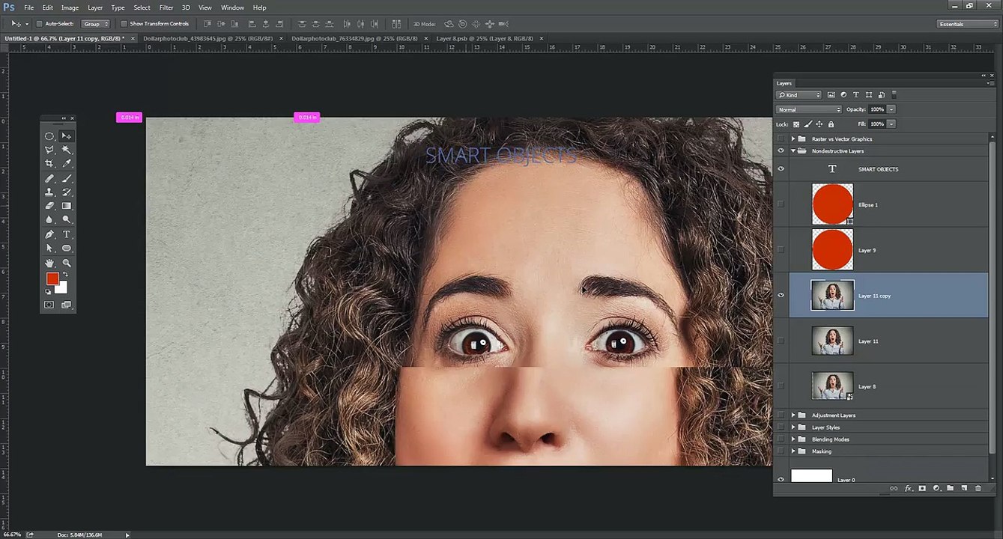Viewport: 1003px width, 539px height.
Task: Swap foreground and background colors
Action: (65, 275)
